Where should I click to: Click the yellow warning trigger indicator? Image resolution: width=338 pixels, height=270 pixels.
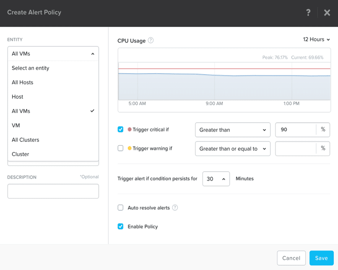pyautogui.click(x=130, y=148)
